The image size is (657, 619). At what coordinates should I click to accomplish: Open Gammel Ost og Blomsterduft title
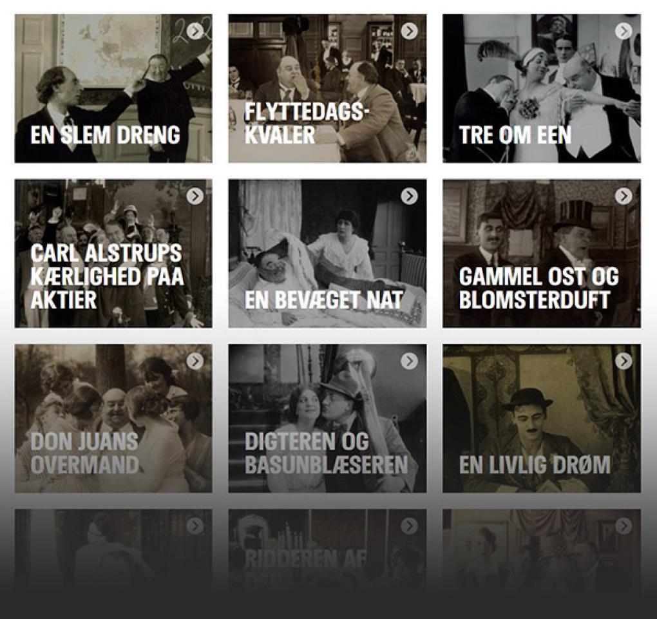click(539, 289)
